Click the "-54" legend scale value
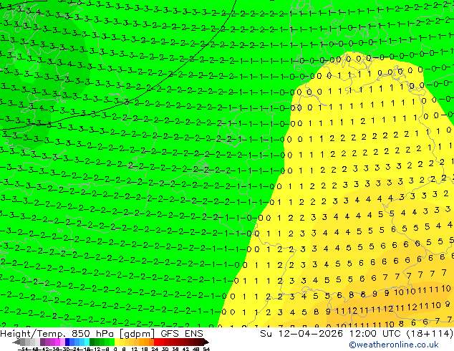The height and width of the screenshot is (351, 454). (x=23, y=350)
